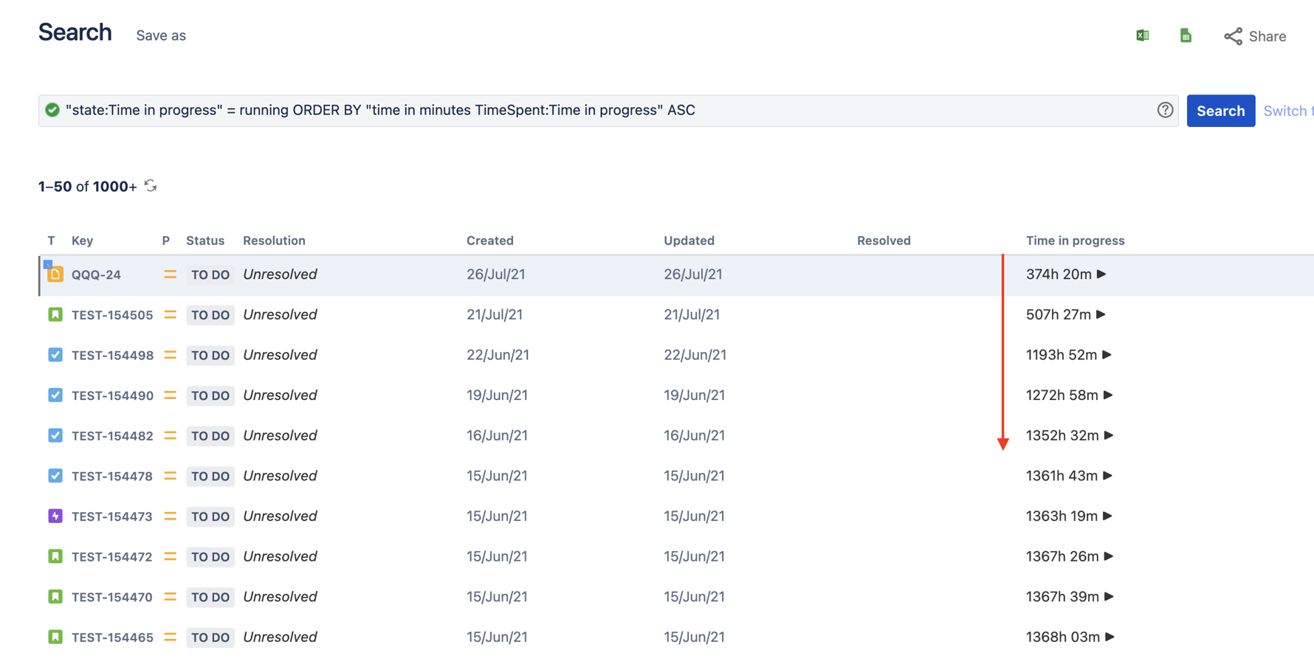Refresh the search results count
Viewport: 1314px width, 664px height.
[x=151, y=186]
